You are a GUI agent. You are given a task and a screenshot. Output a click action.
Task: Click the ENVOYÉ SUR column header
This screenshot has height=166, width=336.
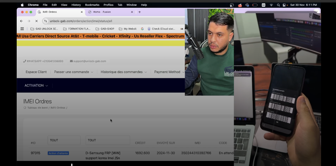[x=166, y=143]
